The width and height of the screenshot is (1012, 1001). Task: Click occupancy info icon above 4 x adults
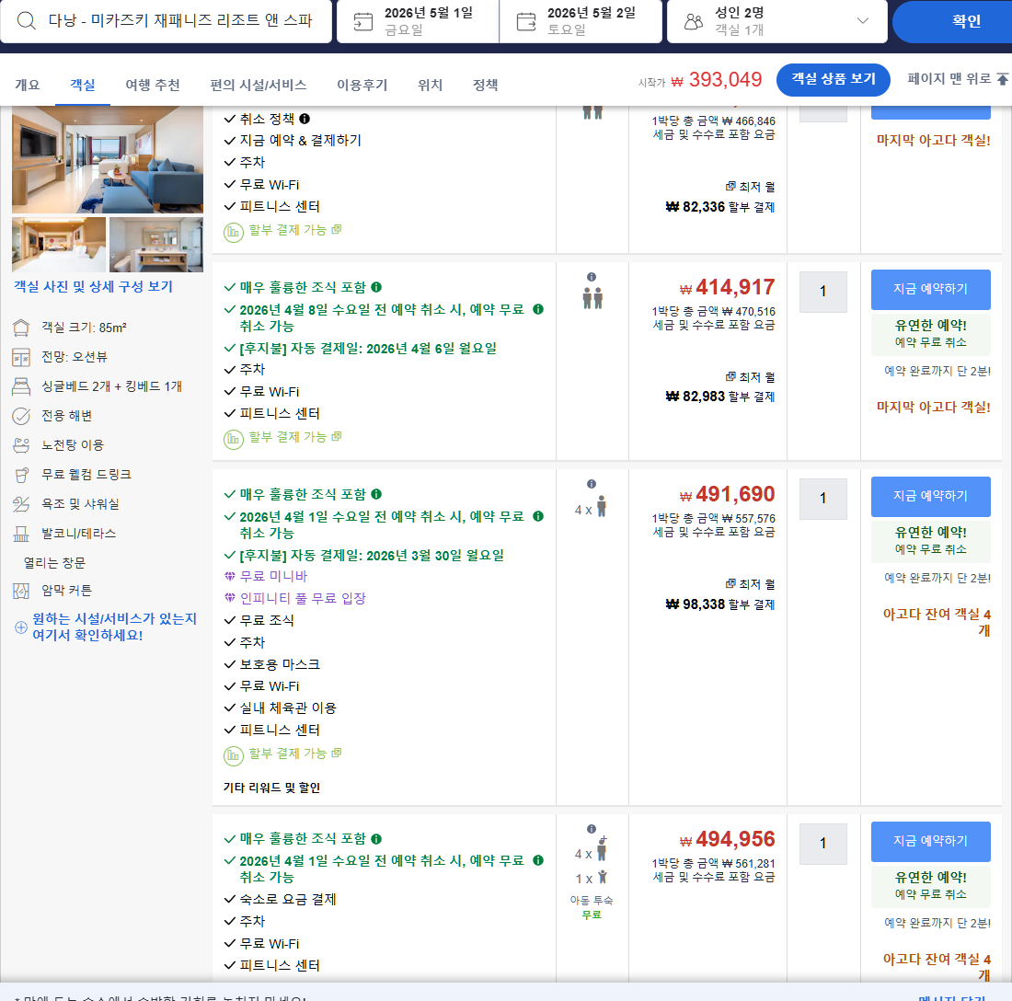click(x=592, y=484)
